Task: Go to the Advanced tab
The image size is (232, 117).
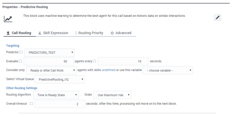Action: pyautogui.click(x=121, y=33)
